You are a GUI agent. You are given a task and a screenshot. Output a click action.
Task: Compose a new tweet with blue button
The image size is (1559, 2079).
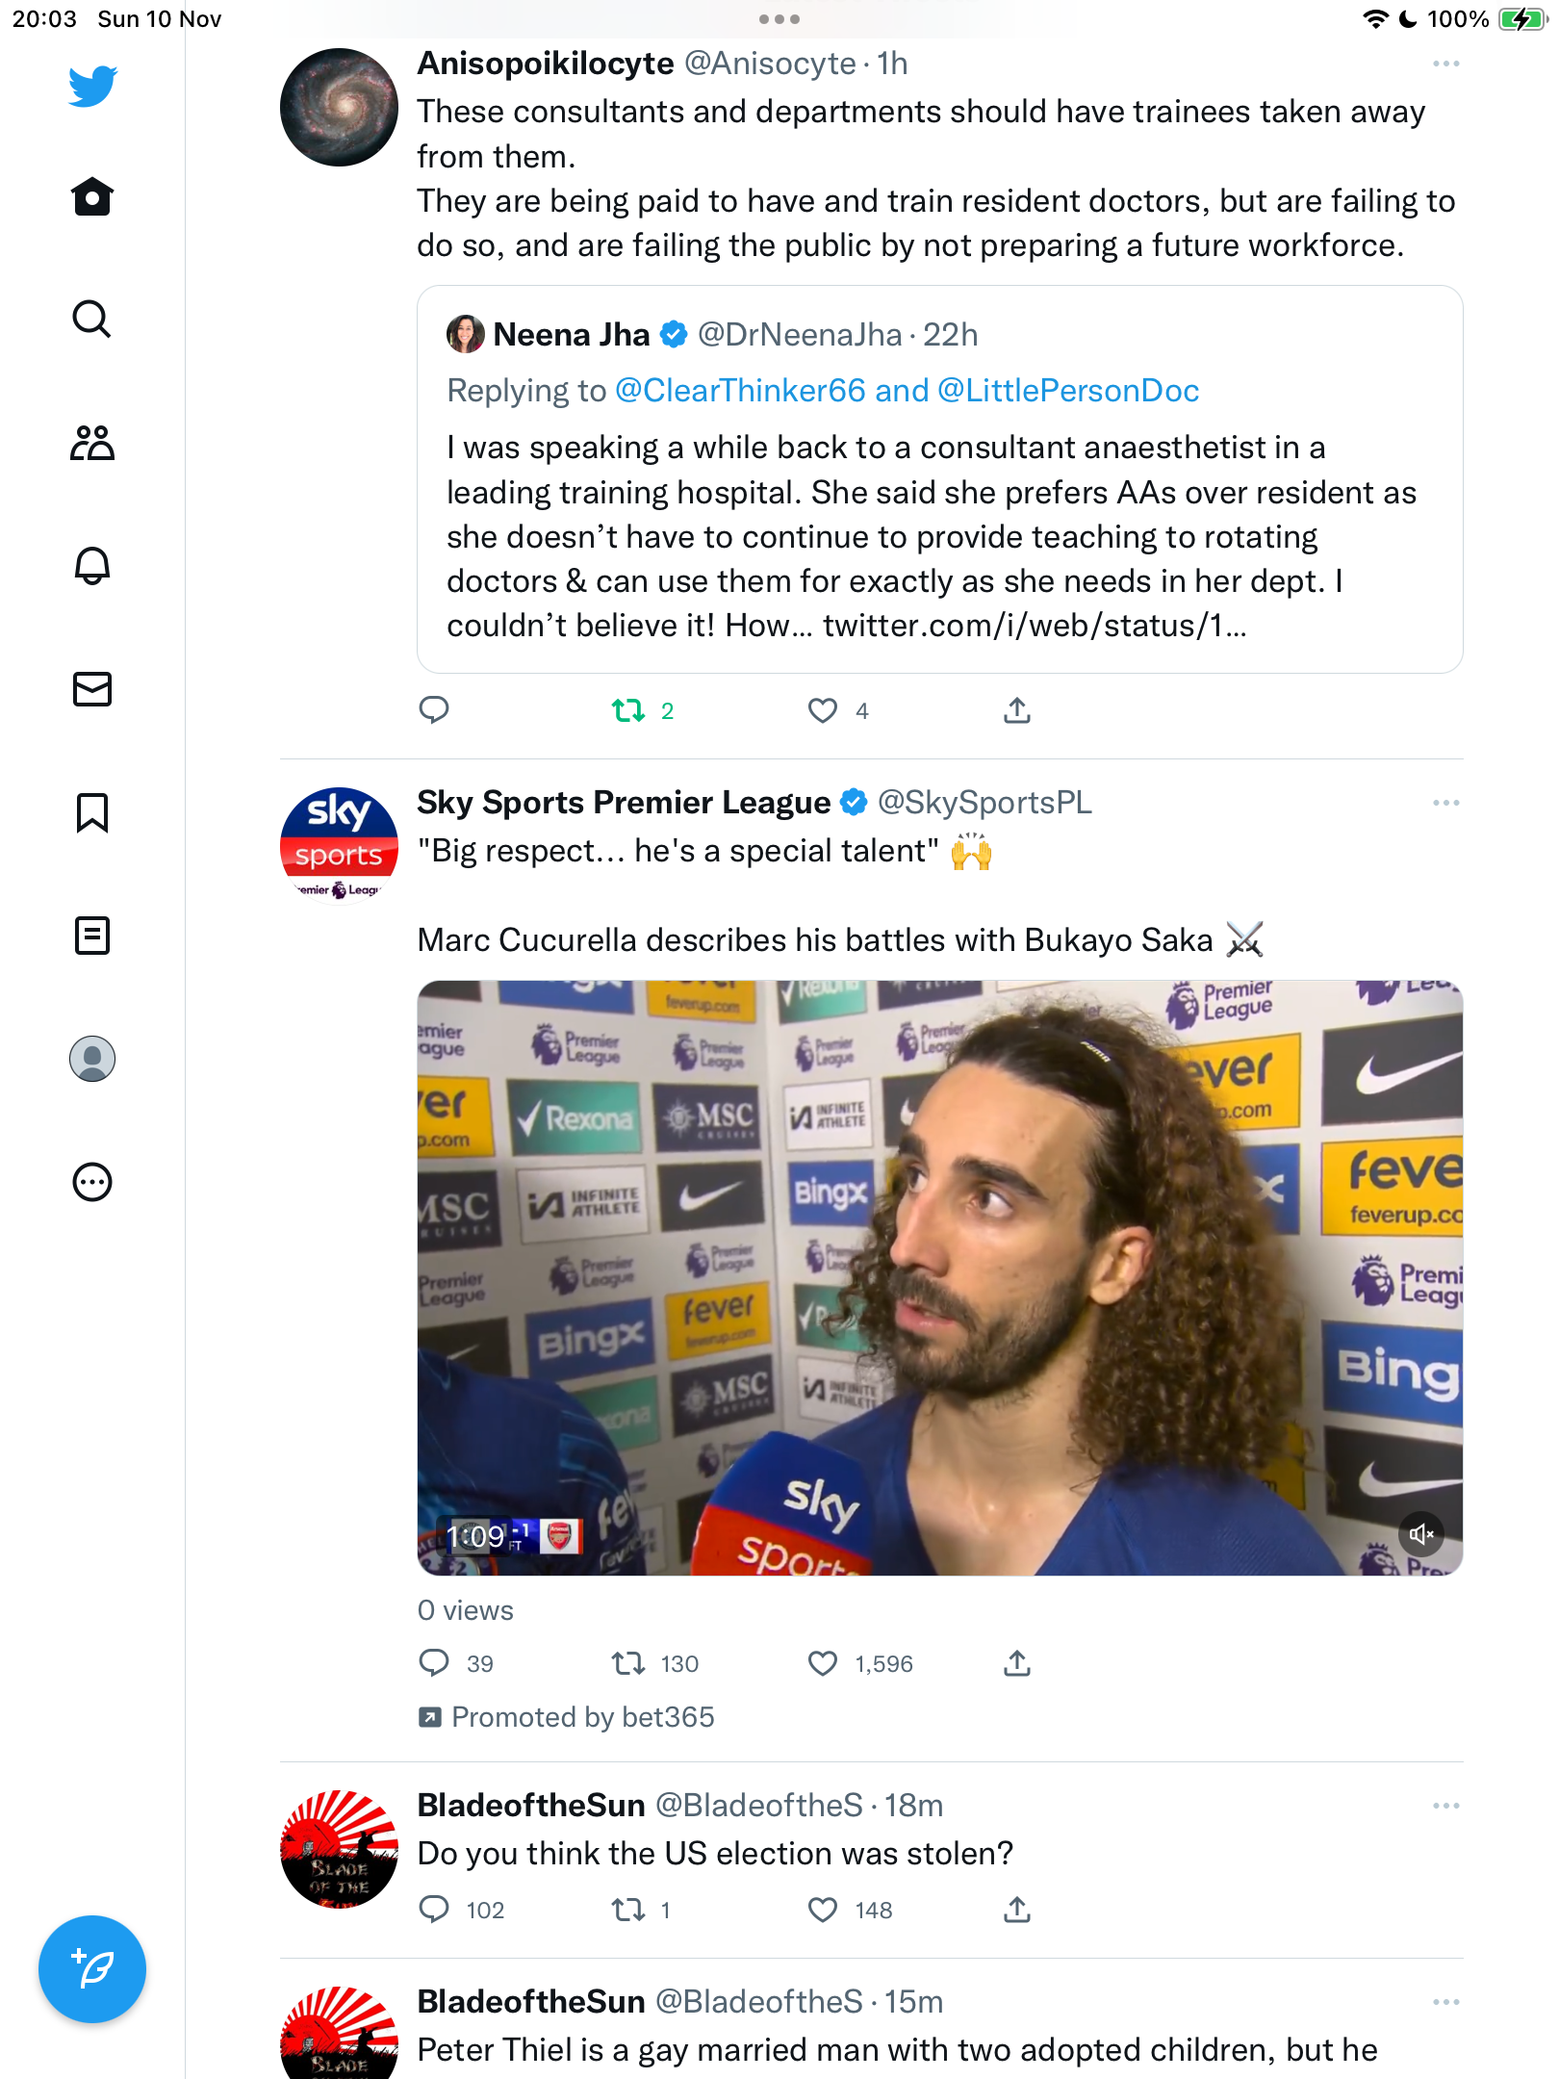point(92,1969)
